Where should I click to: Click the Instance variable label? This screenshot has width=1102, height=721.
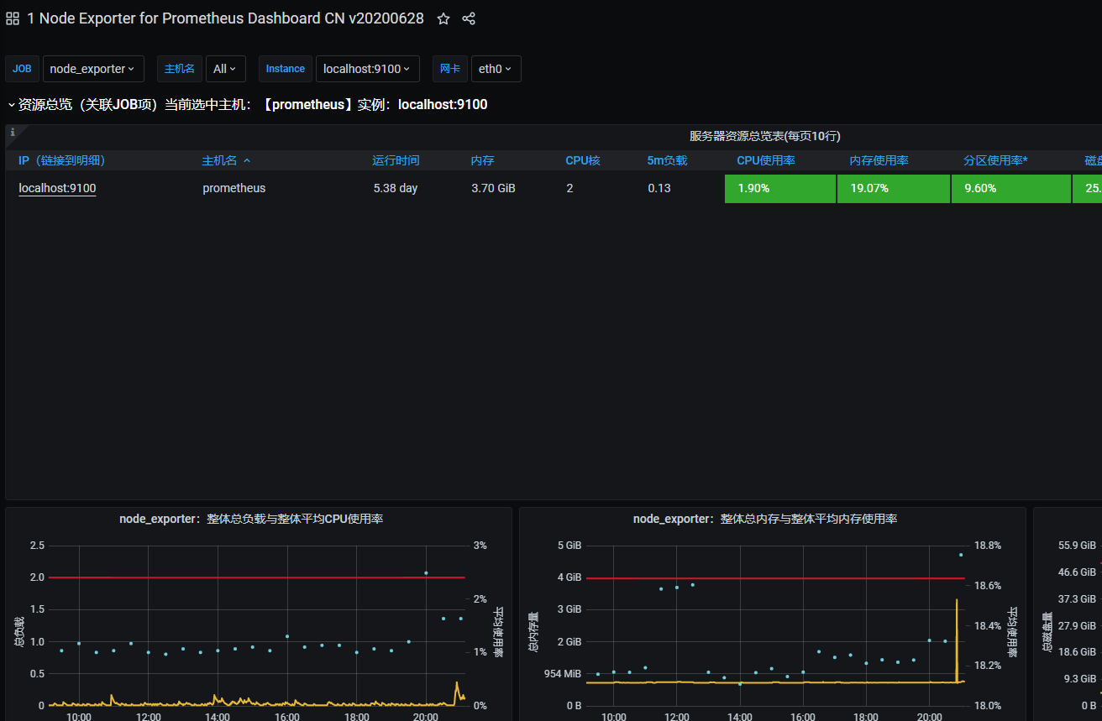[x=286, y=69]
